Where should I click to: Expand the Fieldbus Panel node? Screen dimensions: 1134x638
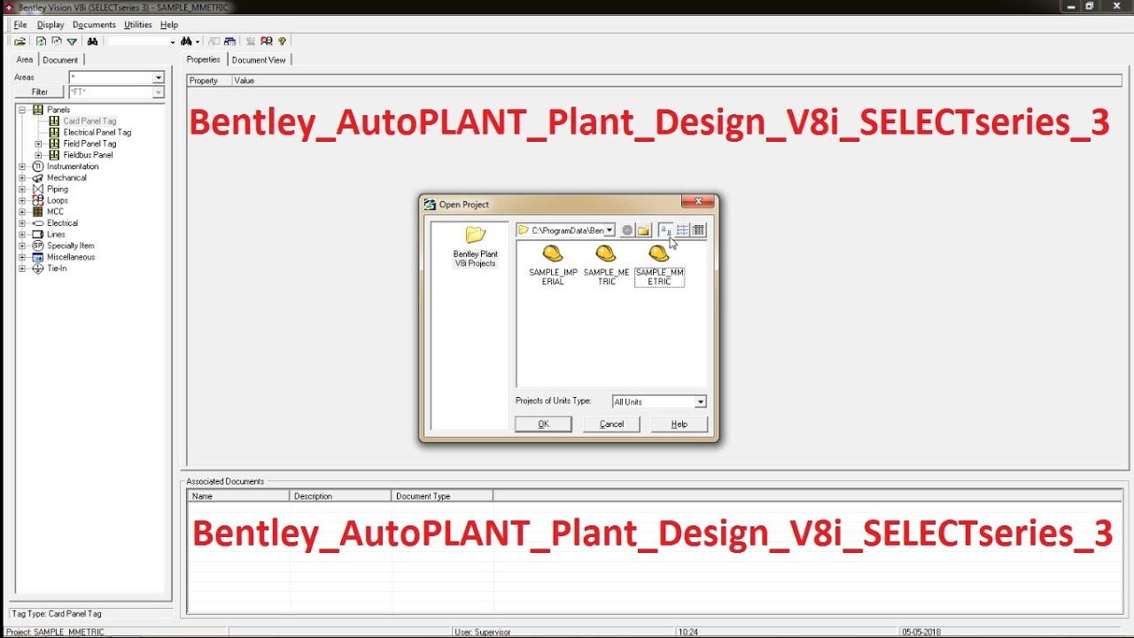click(x=38, y=155)
